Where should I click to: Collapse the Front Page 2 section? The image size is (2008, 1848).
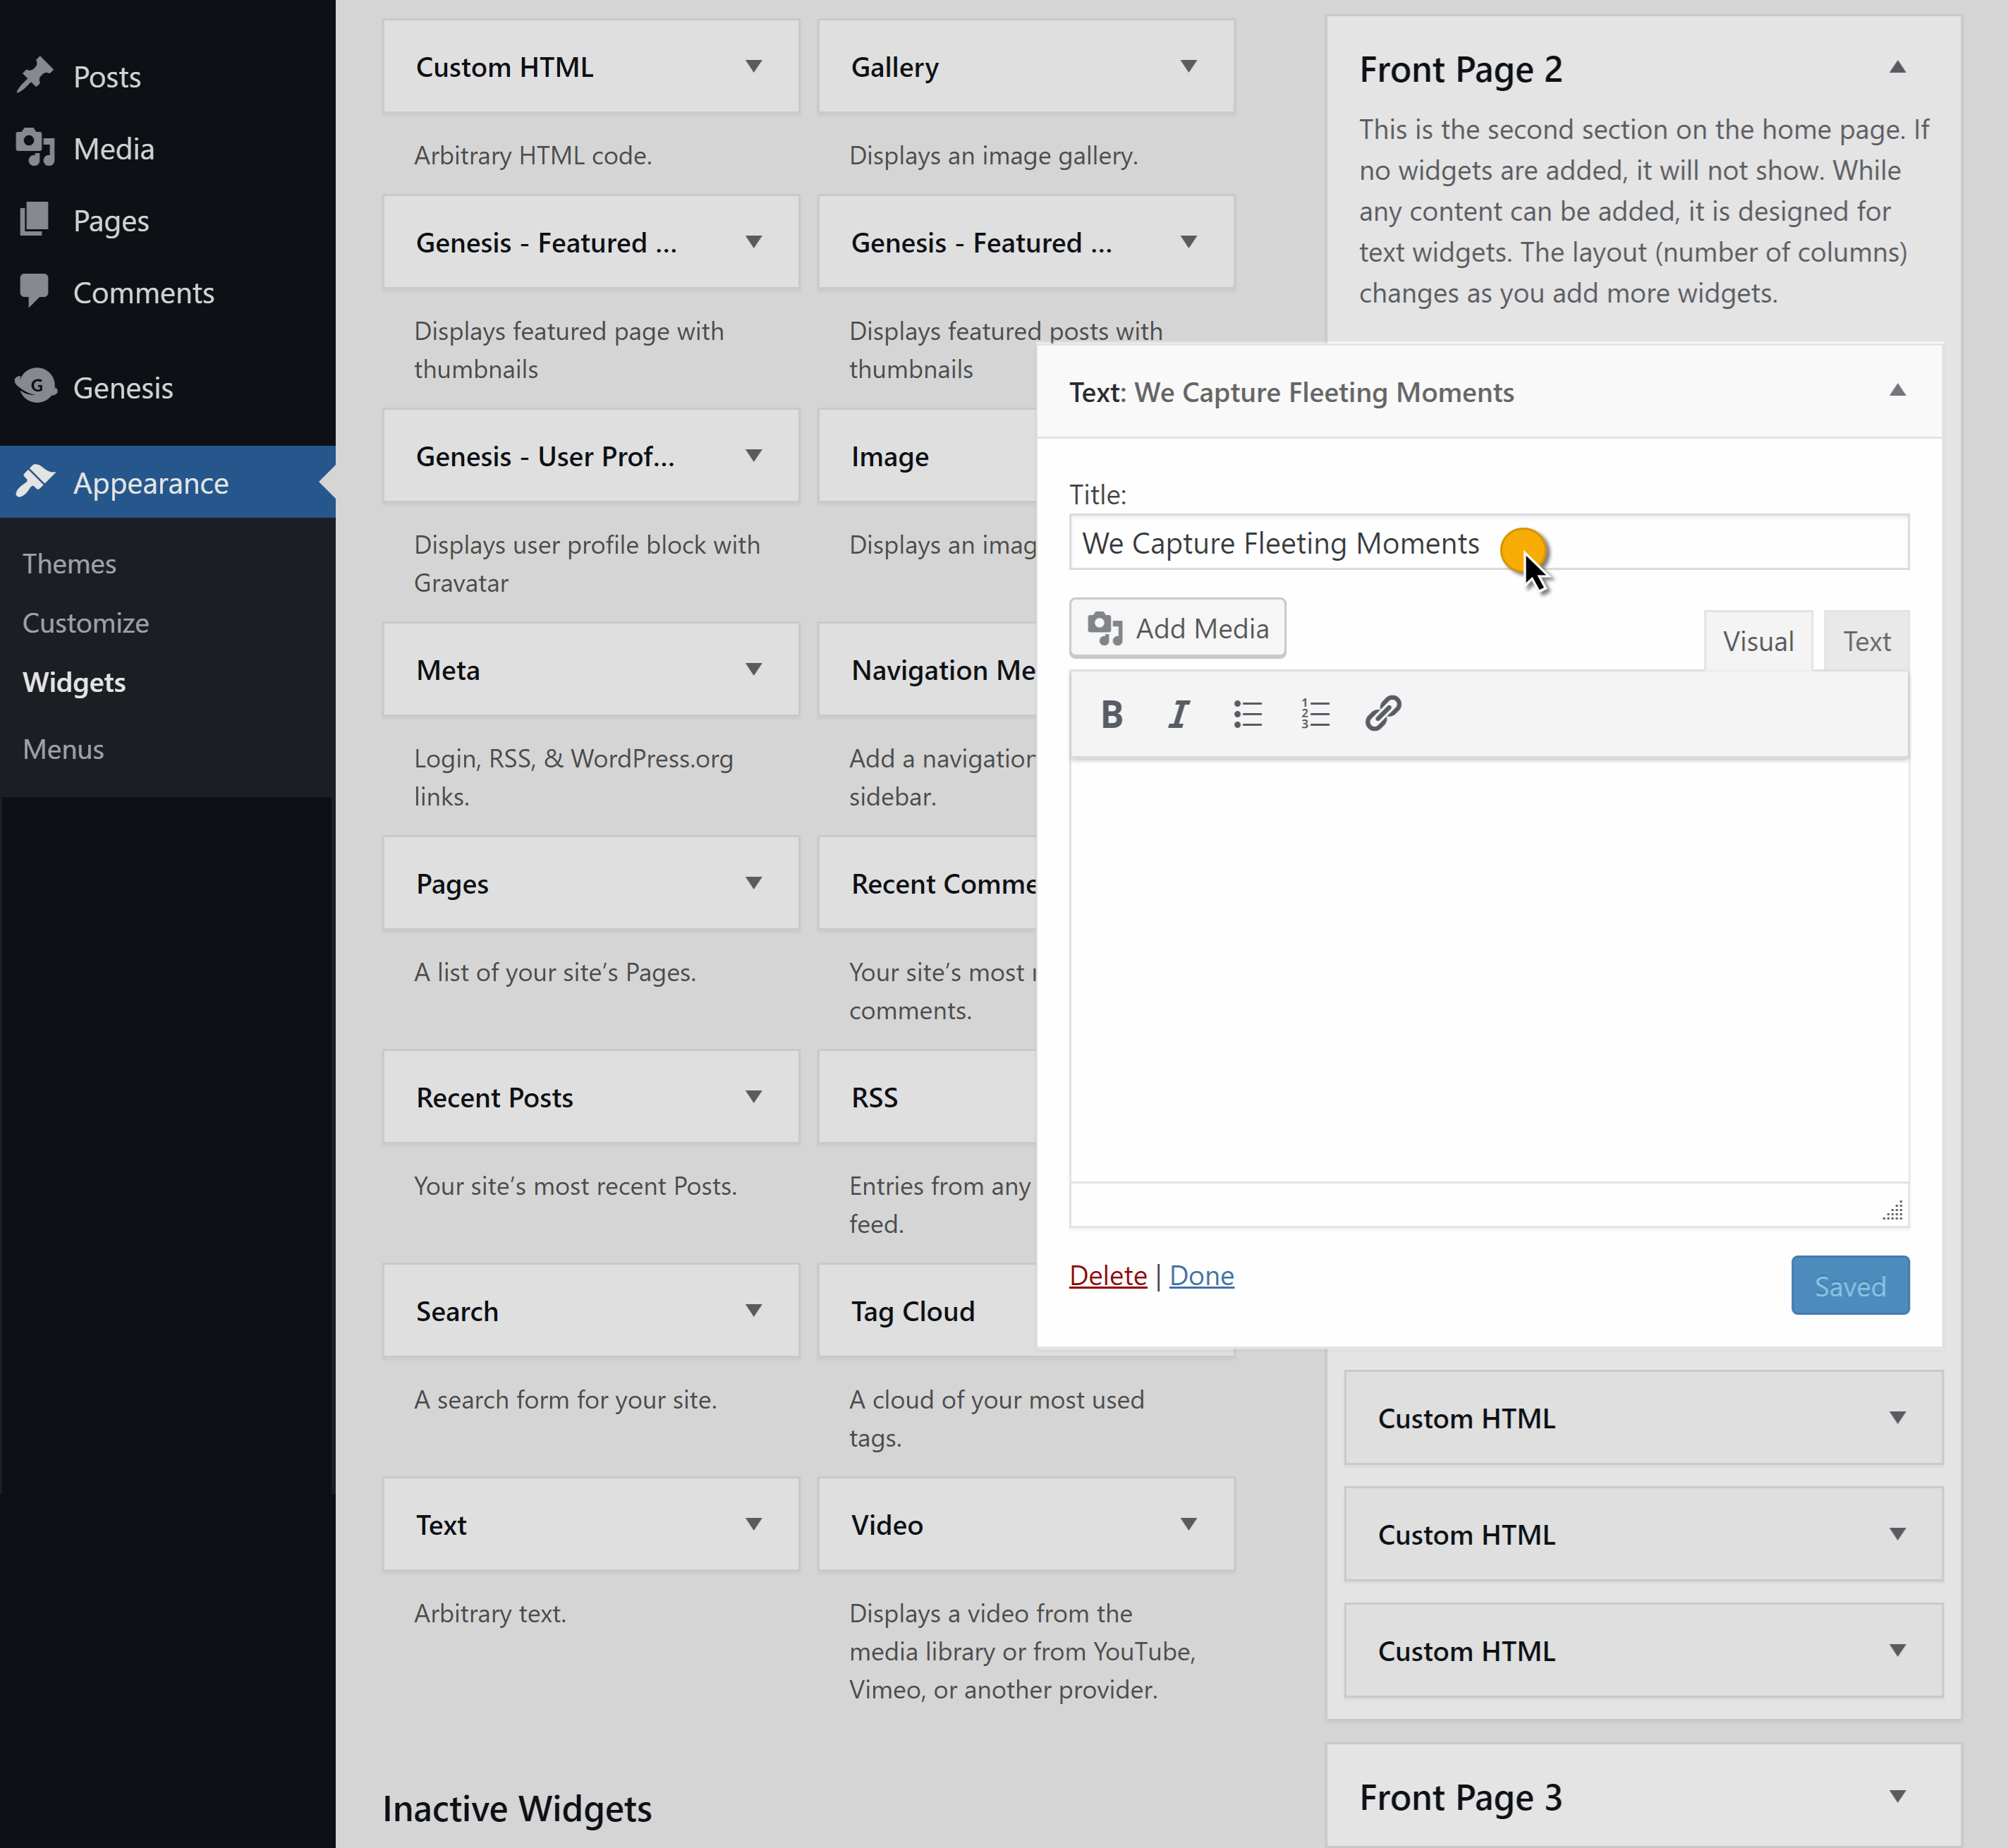pyautogui.click(x=1896, y=68)
